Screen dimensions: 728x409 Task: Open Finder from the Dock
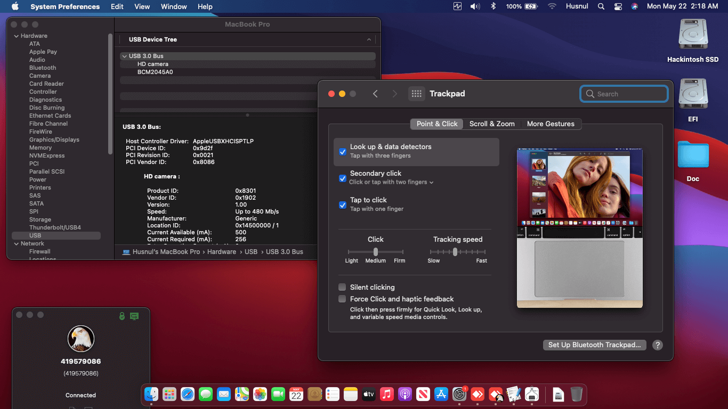tap(152, 394)
